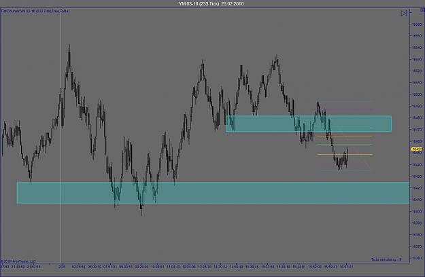Click the 16400 price axis label

pyautogui.click(x=417, y=211)
